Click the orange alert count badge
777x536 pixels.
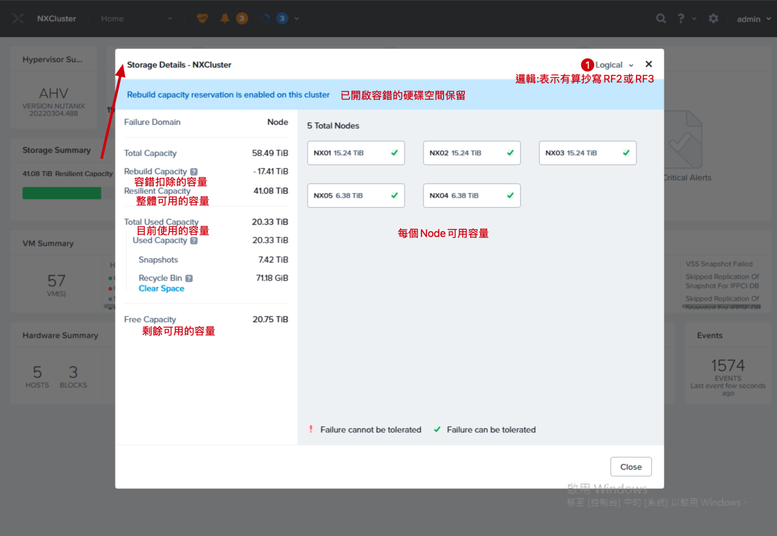coord(242,18)
